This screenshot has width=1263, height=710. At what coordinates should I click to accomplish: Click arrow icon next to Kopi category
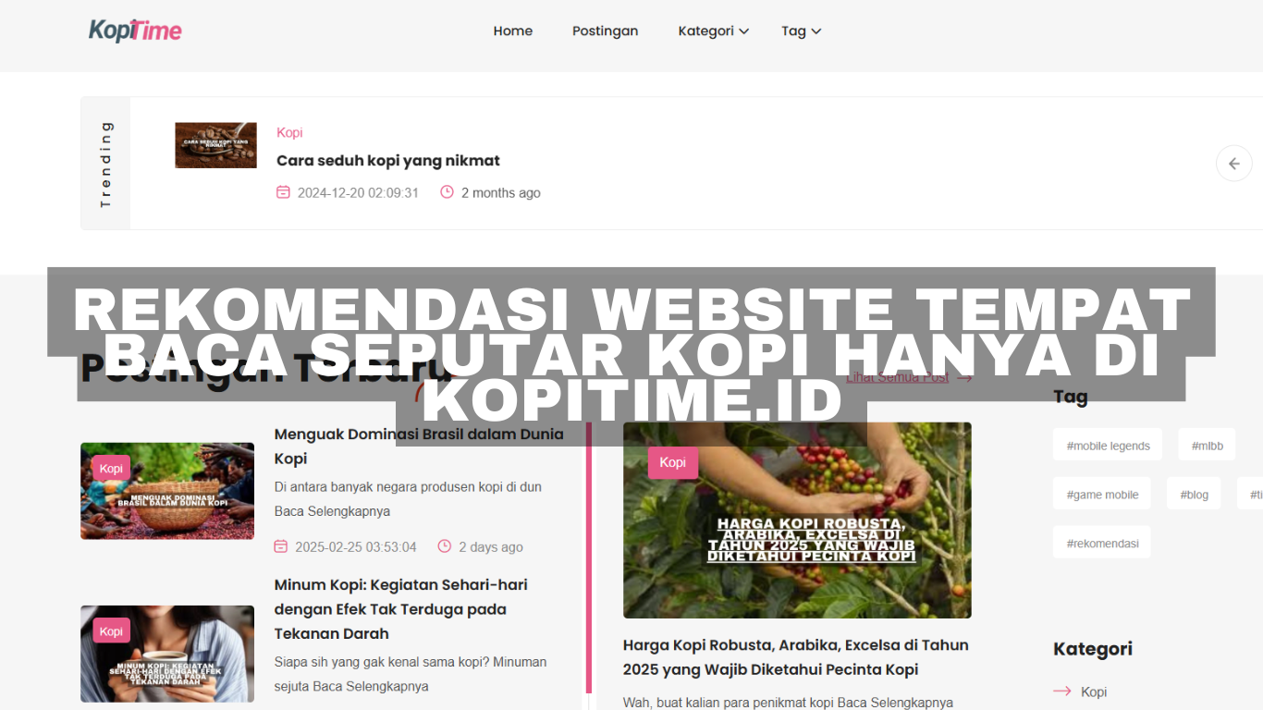1062,692
